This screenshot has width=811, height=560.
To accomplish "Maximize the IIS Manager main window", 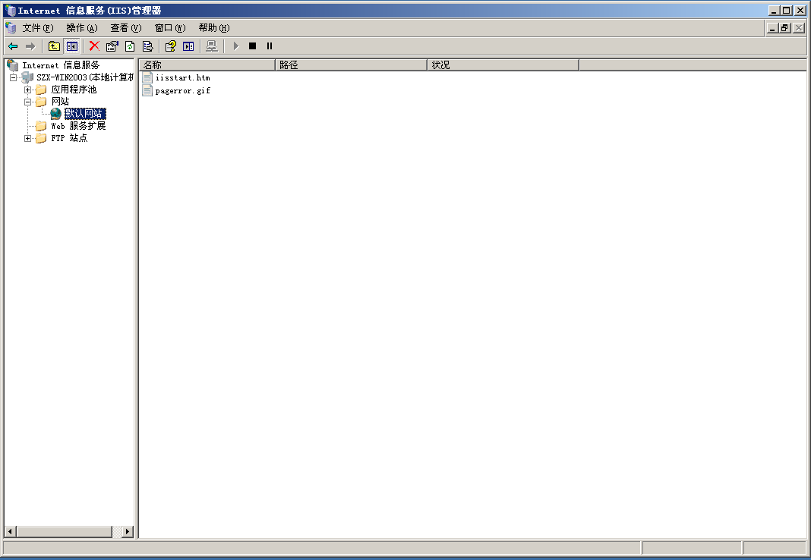I will [786, 11].
